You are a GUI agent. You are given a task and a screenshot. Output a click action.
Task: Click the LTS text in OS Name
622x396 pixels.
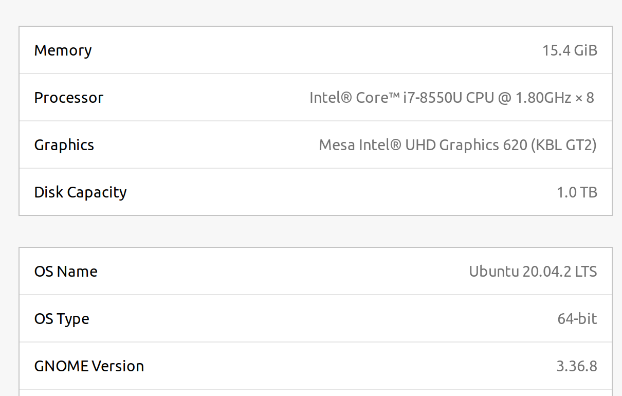586,272
